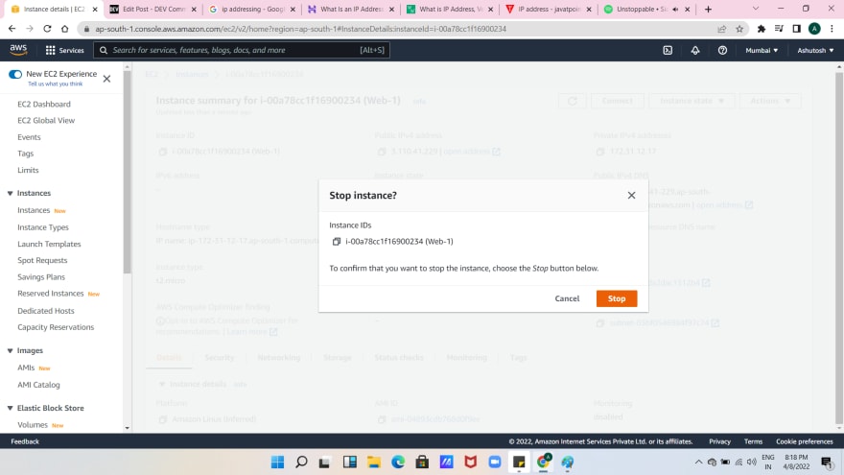Open the Ashutosh account dropdown

(815, 50)
